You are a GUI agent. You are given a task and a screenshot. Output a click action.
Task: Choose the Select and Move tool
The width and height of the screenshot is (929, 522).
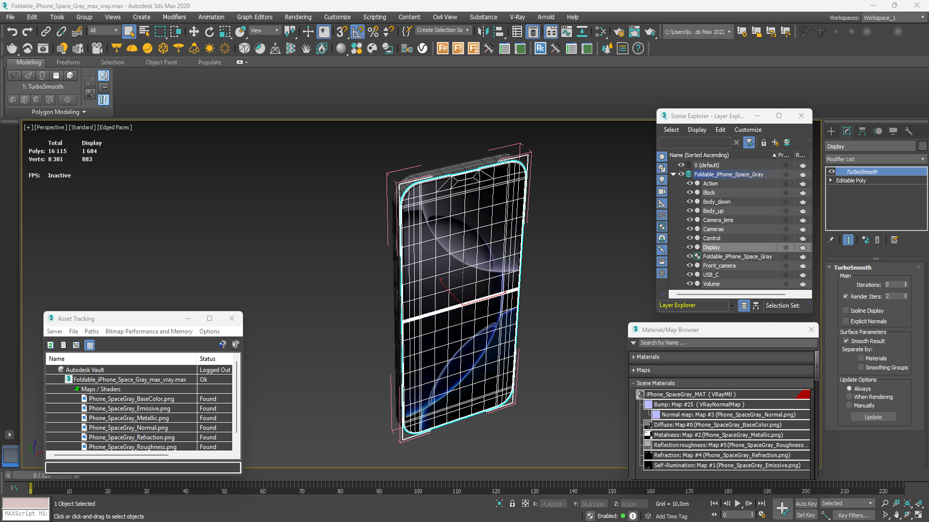point(194,32)
